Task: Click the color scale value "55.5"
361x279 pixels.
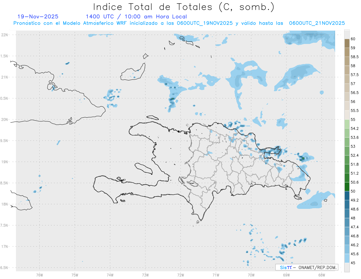Action: [x=355, y=110]
